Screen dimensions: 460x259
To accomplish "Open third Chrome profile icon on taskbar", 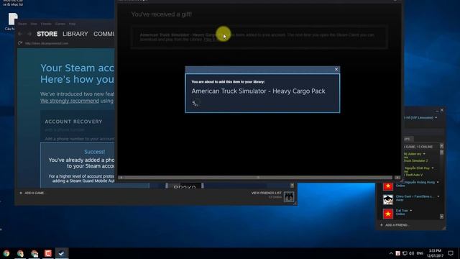I will [34, 253].
